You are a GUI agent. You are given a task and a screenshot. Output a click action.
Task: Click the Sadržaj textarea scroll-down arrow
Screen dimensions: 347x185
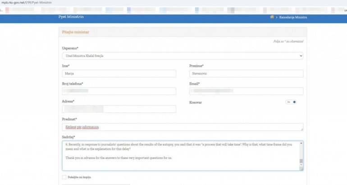pyautogui.click(x=301, y=165)
